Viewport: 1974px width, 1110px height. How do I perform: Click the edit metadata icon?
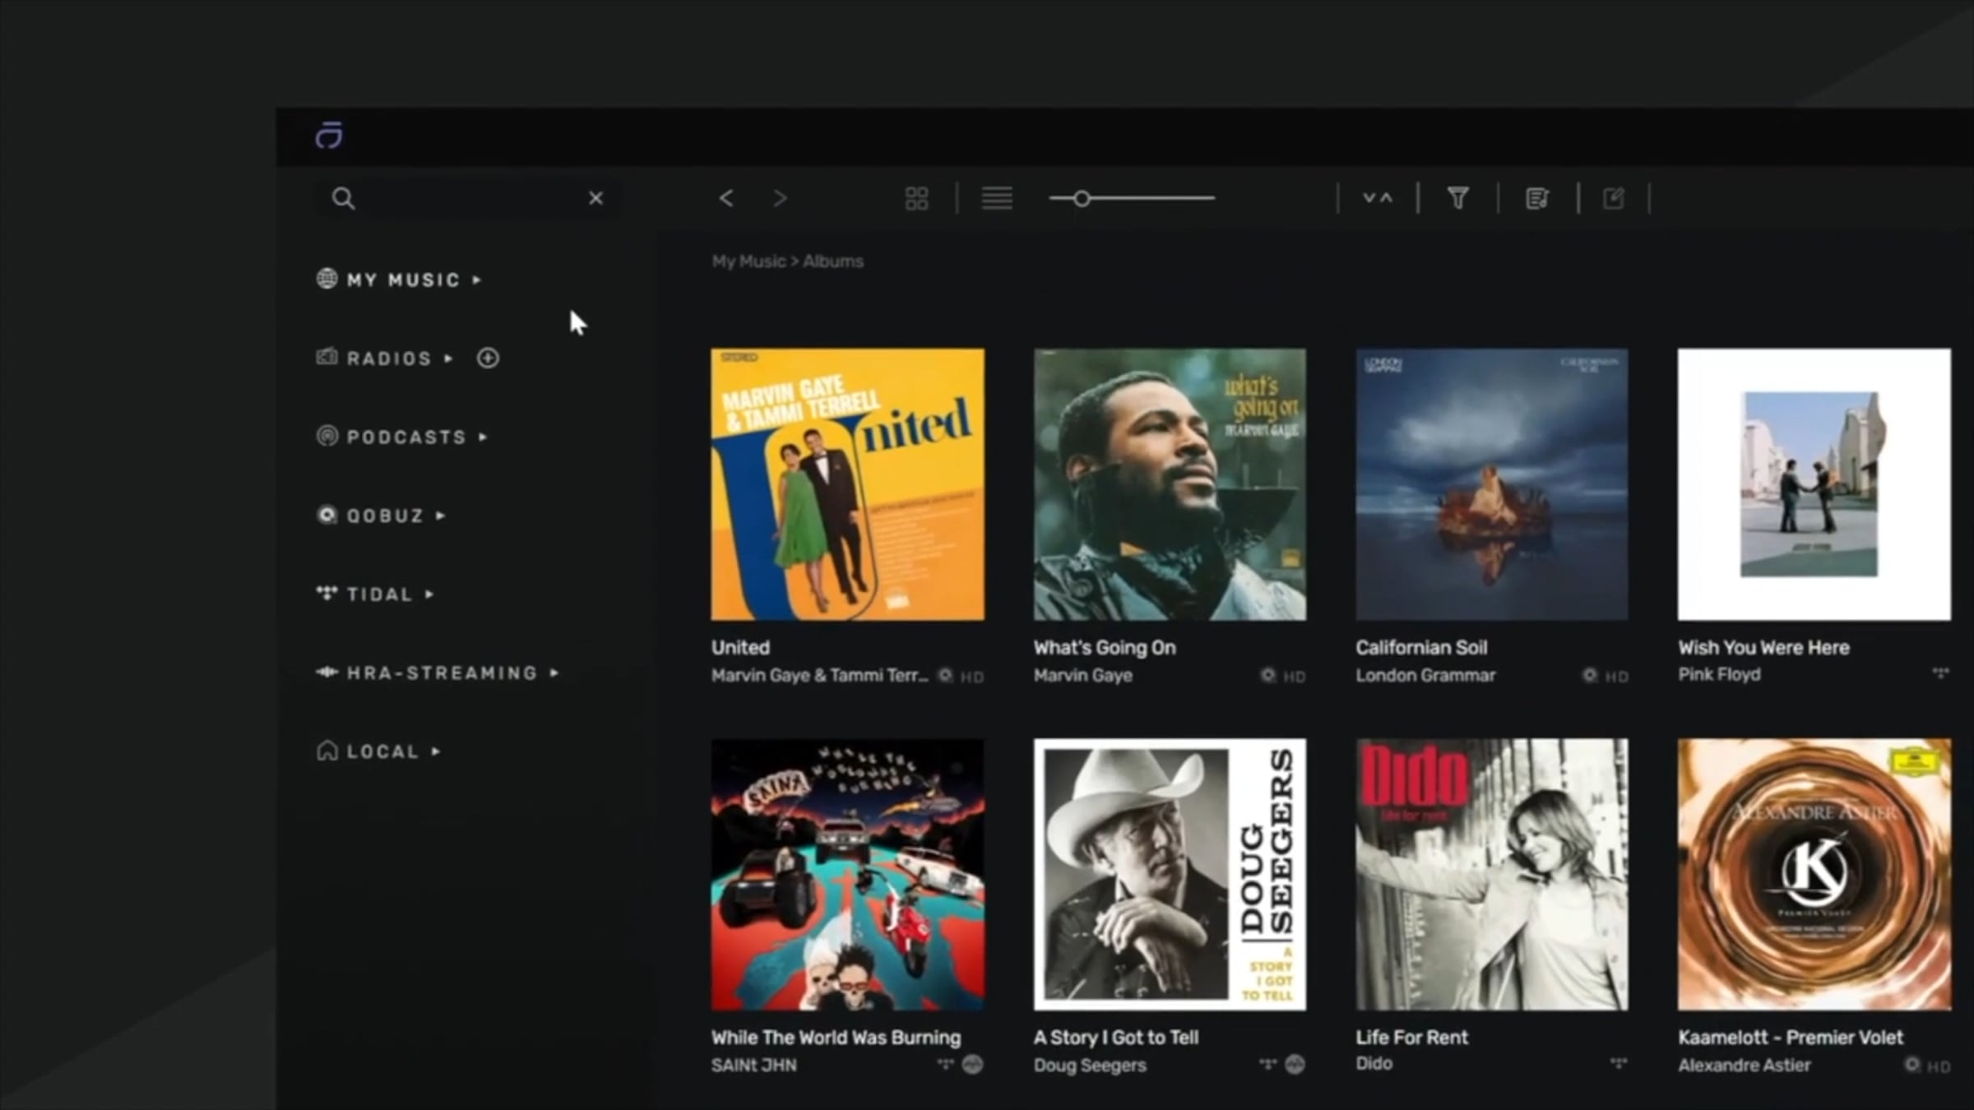tap(1614, 198)
